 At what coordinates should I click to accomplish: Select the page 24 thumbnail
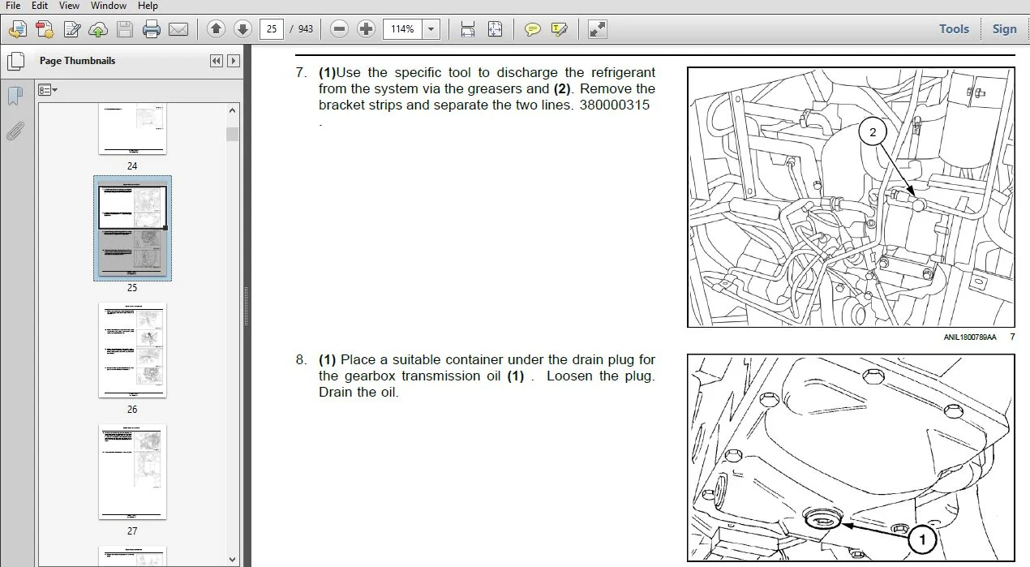132,129
